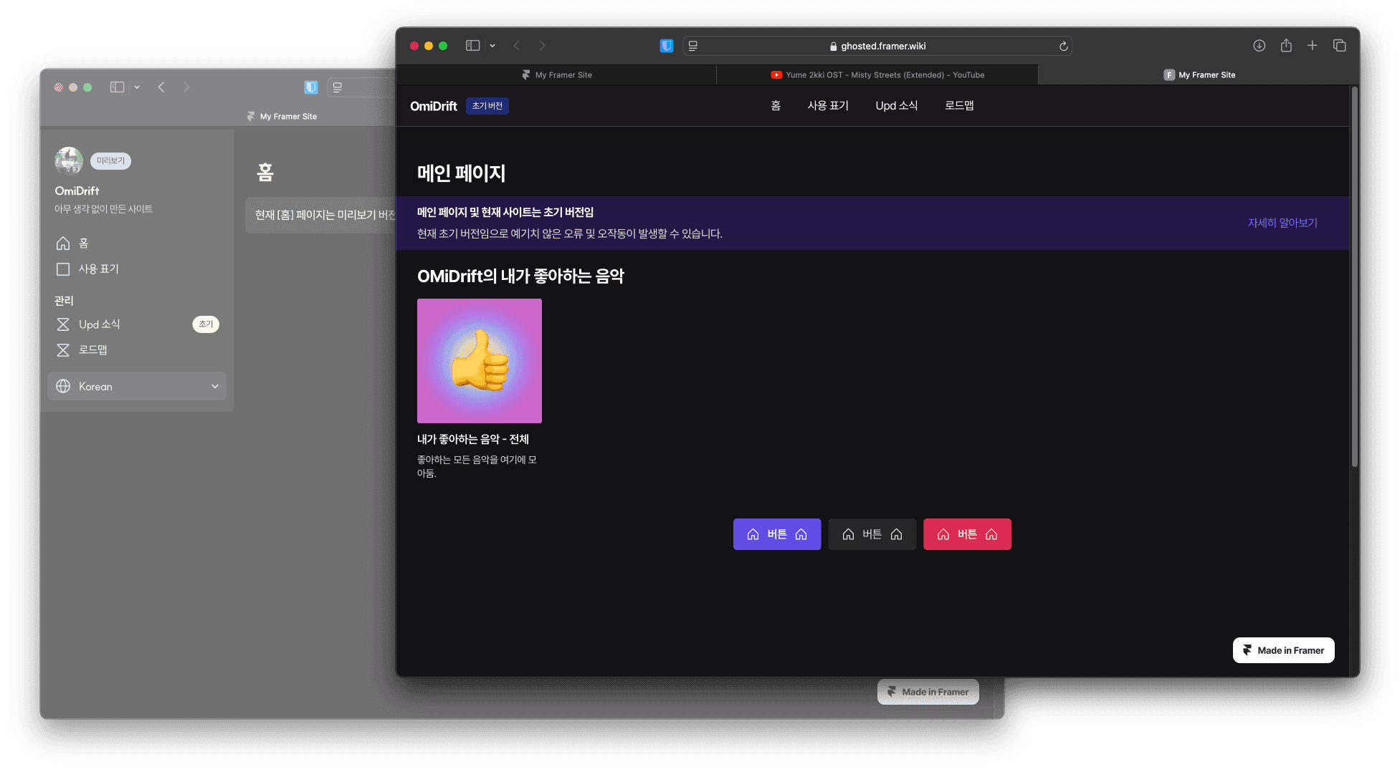The image size is (1400, 772).
Task: Click the dark gray 버튼 button
Action: tap(872, 534)
